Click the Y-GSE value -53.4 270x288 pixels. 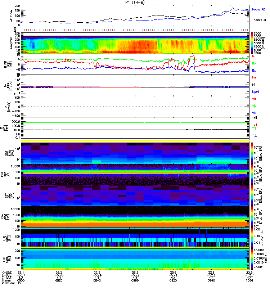(x=97, y=275)
